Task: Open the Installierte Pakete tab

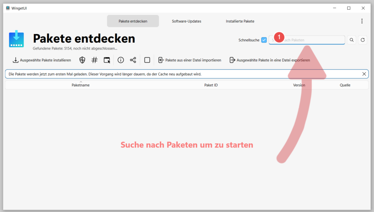Action: [240, 21]
